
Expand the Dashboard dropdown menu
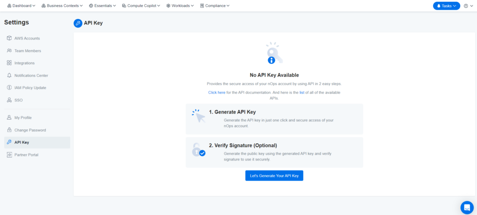coord(21,6)
